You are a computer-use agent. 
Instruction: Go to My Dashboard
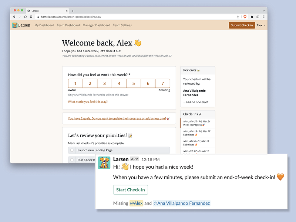coord(44,25)
